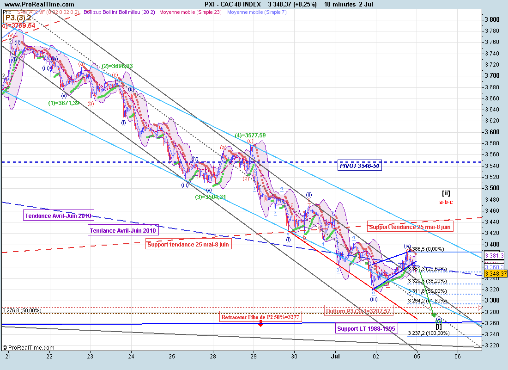The width and height of the screenshot is (508, 370).
Task: Click the 3 311,8 (50,00%) retracement label
Action: (427, 291)
